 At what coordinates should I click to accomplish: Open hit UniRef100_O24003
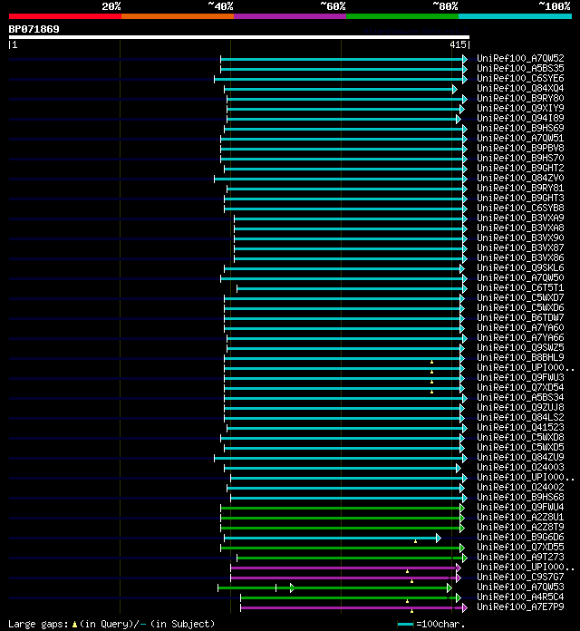[x=520, y=467]
